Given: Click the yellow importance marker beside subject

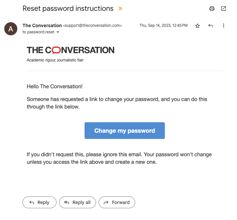Looking at the screenshot, I should tap(120, 8).
